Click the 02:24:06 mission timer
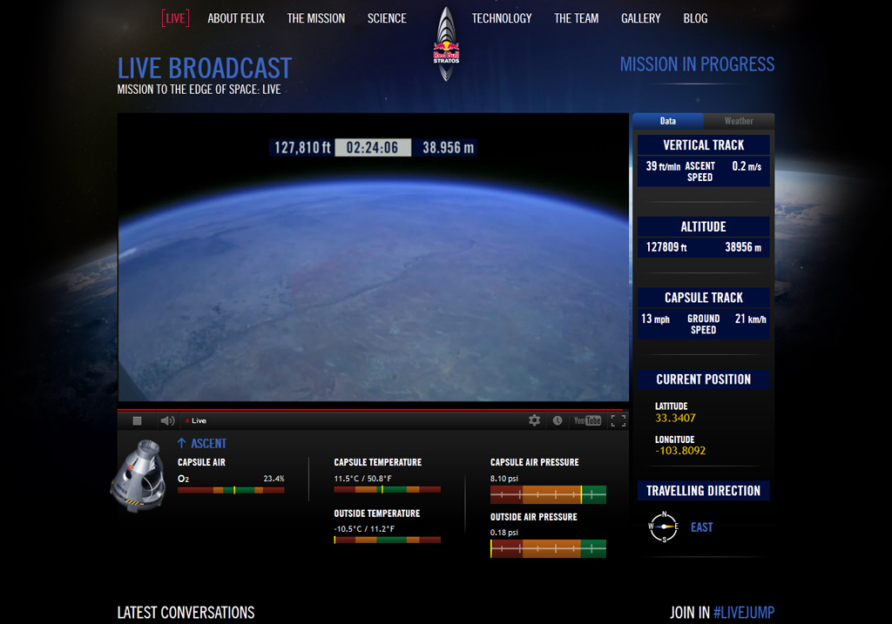The image size is (892, 624). [x=373, y=148]
